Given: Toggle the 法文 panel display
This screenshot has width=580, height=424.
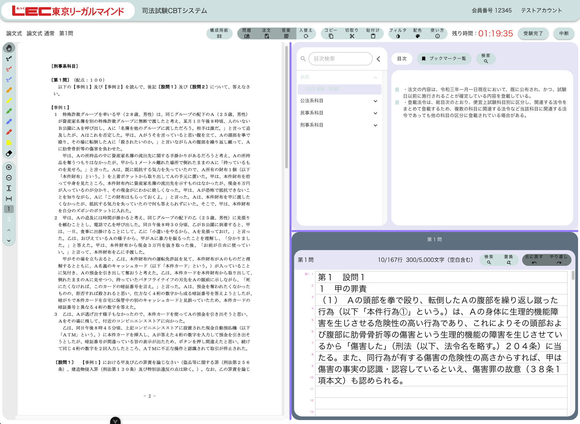Looking at the screenshot, I should (267, 33).
